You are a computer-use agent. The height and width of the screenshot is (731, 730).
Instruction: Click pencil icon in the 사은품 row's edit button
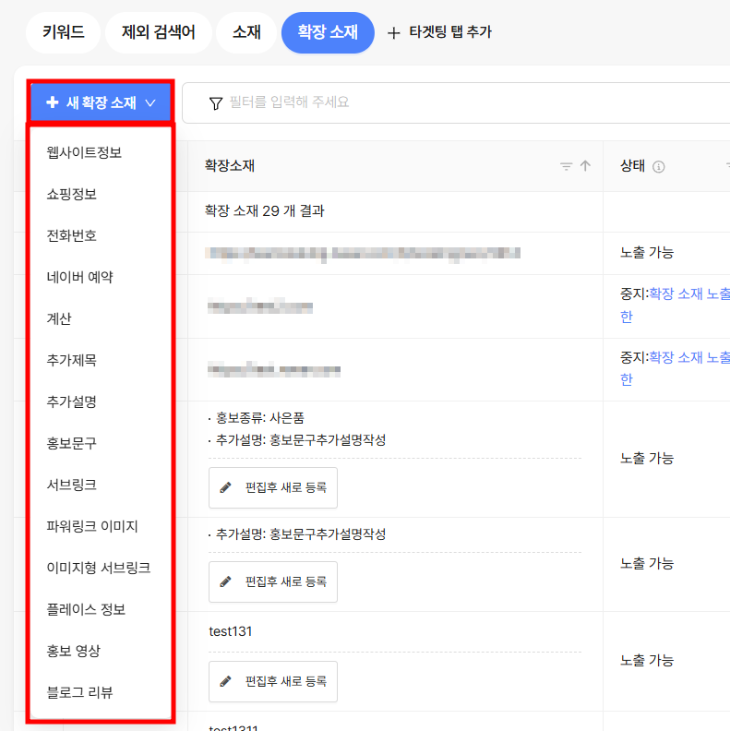[225, 487]
